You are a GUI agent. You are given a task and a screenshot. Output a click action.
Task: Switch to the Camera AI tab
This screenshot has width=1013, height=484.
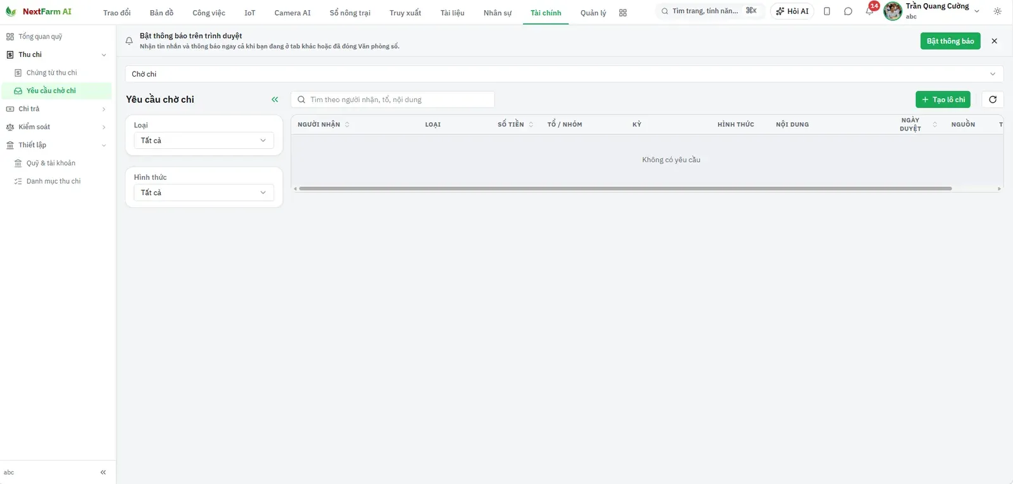pos(293,13)
